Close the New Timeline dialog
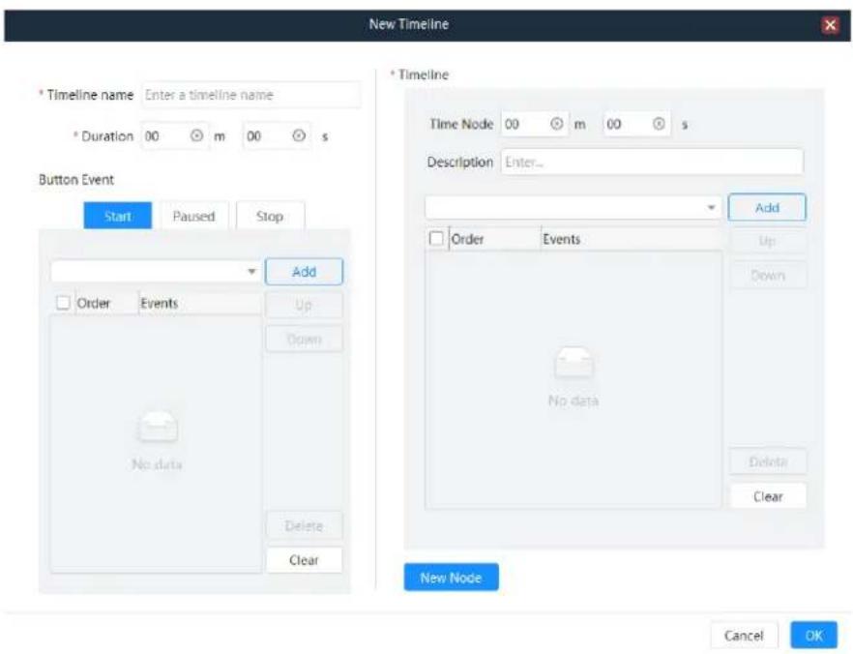Image resolution: width=853 pixels, height=654 pixels. (x=830, y=24)
